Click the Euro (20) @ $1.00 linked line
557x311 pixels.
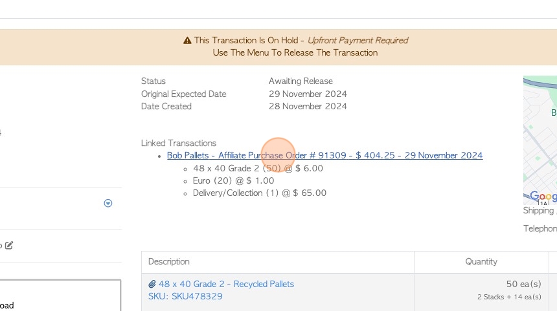[233, 180]
